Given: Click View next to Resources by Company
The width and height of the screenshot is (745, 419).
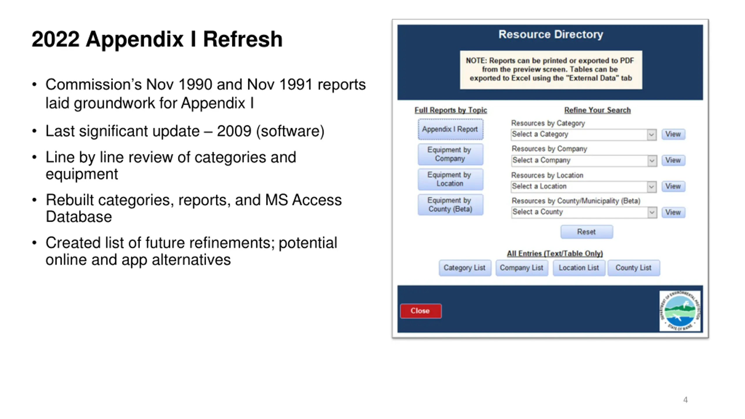Looking at the screenshot, I should tap(673, 160).
